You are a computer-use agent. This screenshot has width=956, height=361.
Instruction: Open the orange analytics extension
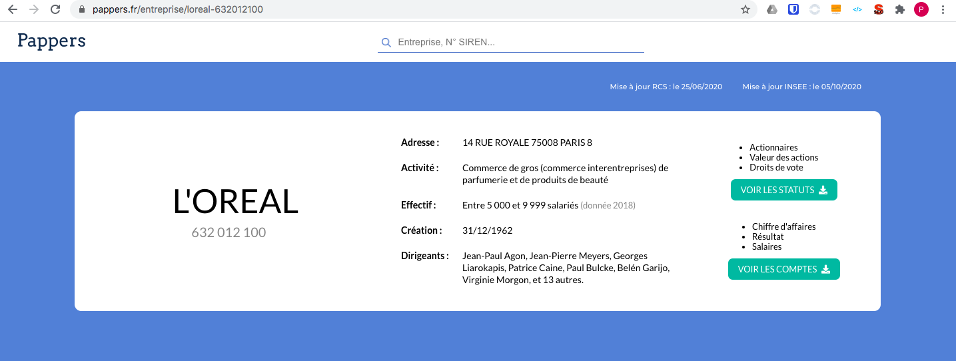[x=836, y=9]
